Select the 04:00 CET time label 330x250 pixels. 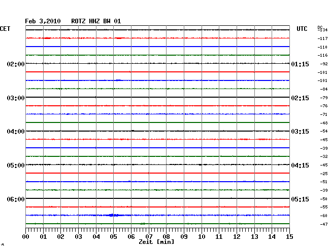(x=16, y=132)
